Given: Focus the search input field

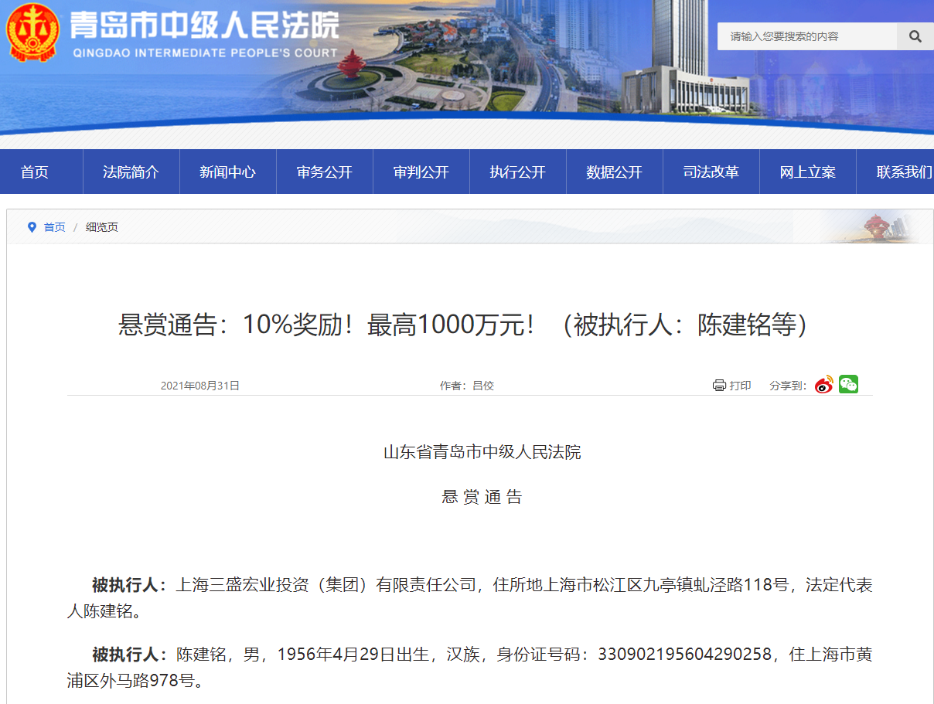Looking at the screenshot, I should click(x=806, y=36).
